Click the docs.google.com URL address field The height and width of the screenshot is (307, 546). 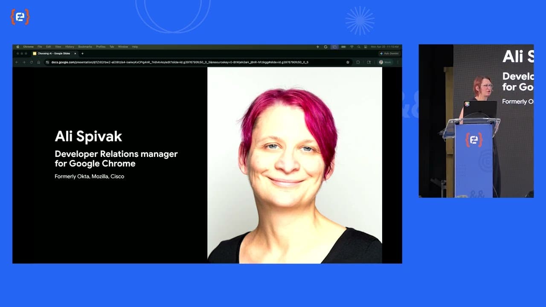198,62
